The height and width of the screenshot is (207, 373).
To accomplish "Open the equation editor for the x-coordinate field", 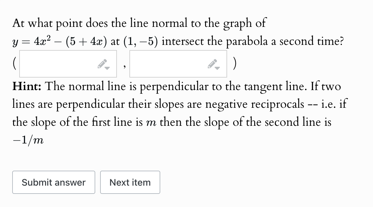I will [x=103, y=63].
